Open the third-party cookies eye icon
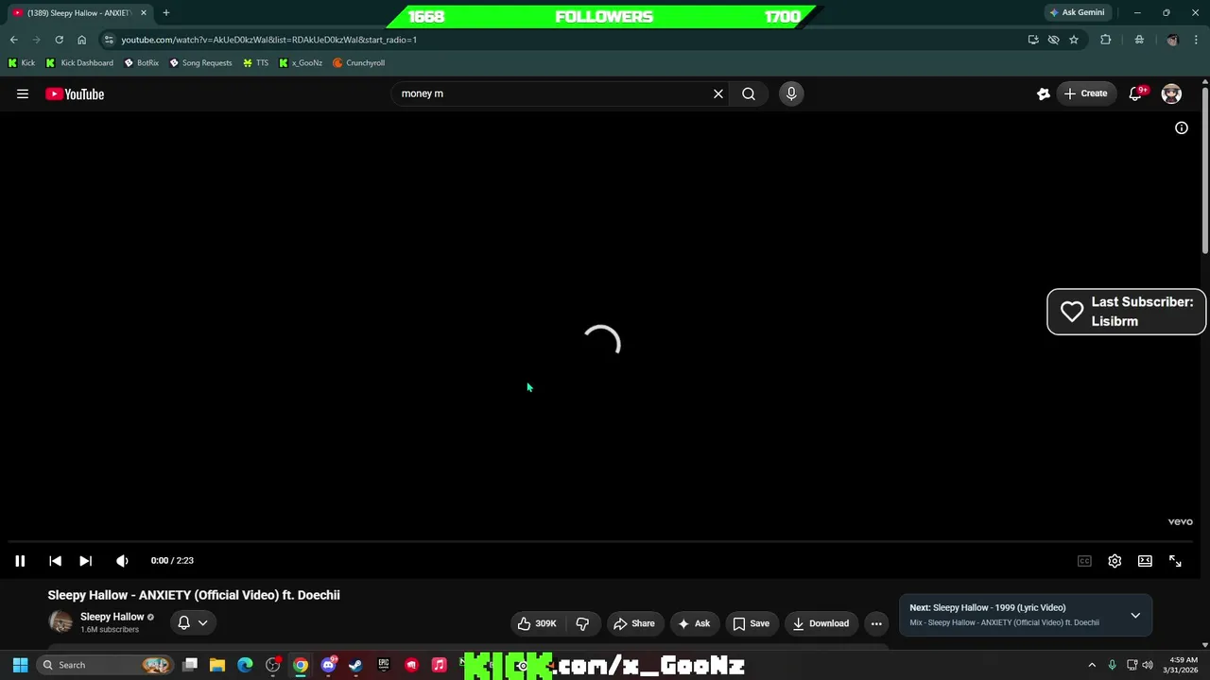The image size is (1210, 680). tap(1053, 40)
